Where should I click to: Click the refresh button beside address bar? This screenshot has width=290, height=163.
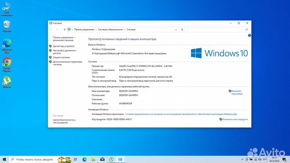pyautogui.click(x=182, y=29)
